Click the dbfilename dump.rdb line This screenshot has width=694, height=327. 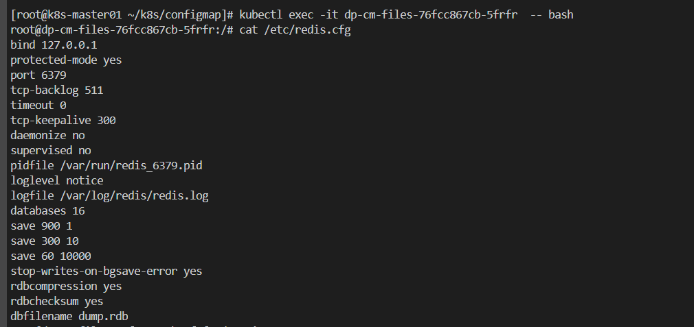(x=69, y=316)
